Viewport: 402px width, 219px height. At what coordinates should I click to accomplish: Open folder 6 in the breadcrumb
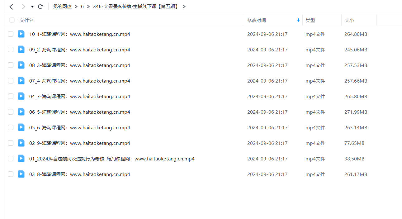tap(82, 7)
